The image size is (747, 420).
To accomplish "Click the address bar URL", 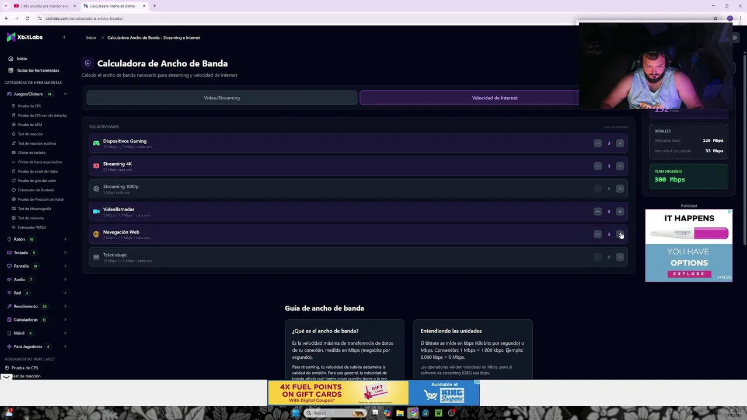I will [84, 18].
